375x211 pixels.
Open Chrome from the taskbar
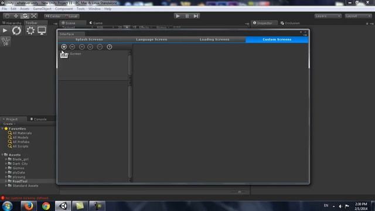pos(46,206)
